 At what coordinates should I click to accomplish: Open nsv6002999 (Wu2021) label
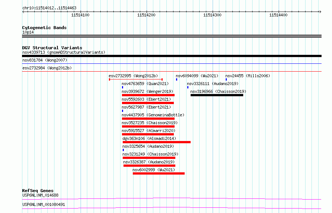[x=154, y=170]
